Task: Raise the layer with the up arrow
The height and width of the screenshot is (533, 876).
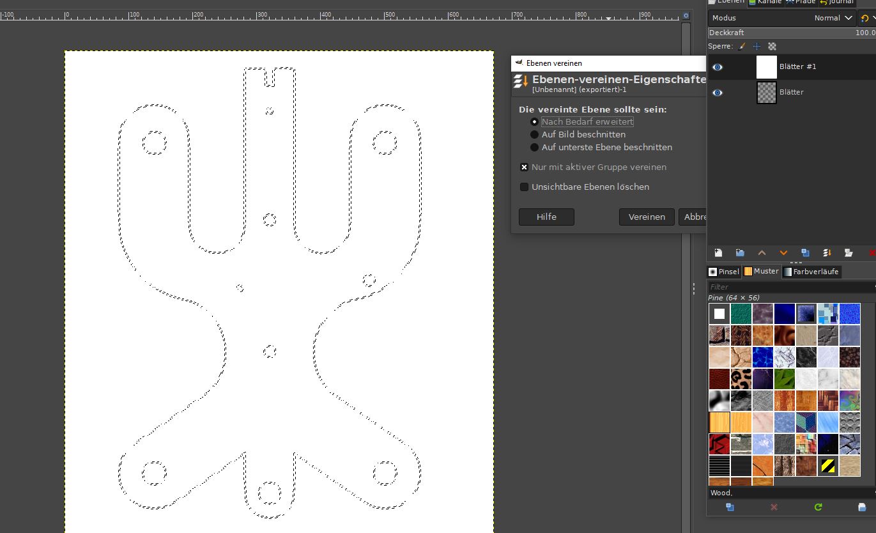Action: pos(762,253)
